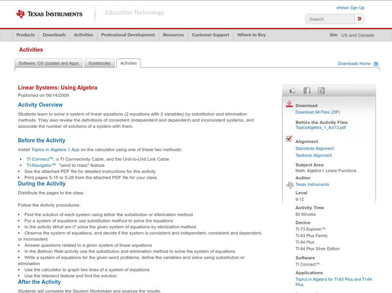392x293 pixels.
Task: Open Topics in Algebra for TI-83 Plus application link
Action: [x=334, y=282]
